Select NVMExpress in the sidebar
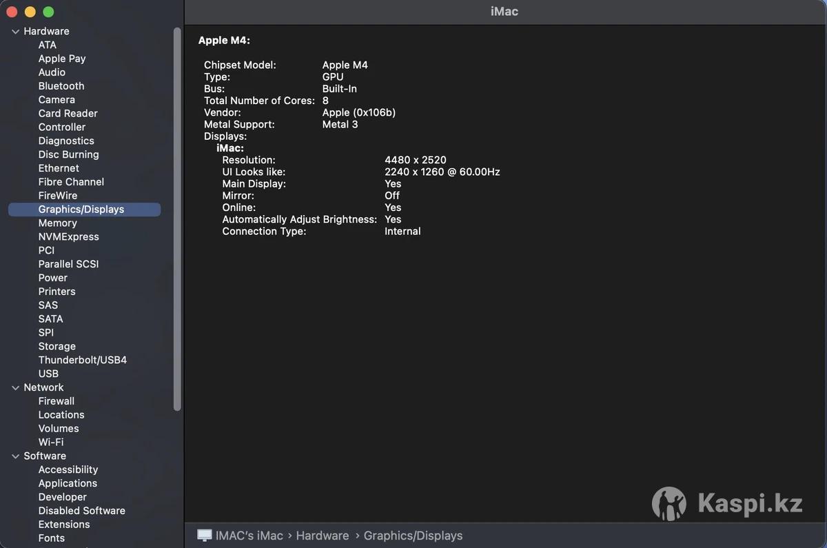 tap(68, 236)
